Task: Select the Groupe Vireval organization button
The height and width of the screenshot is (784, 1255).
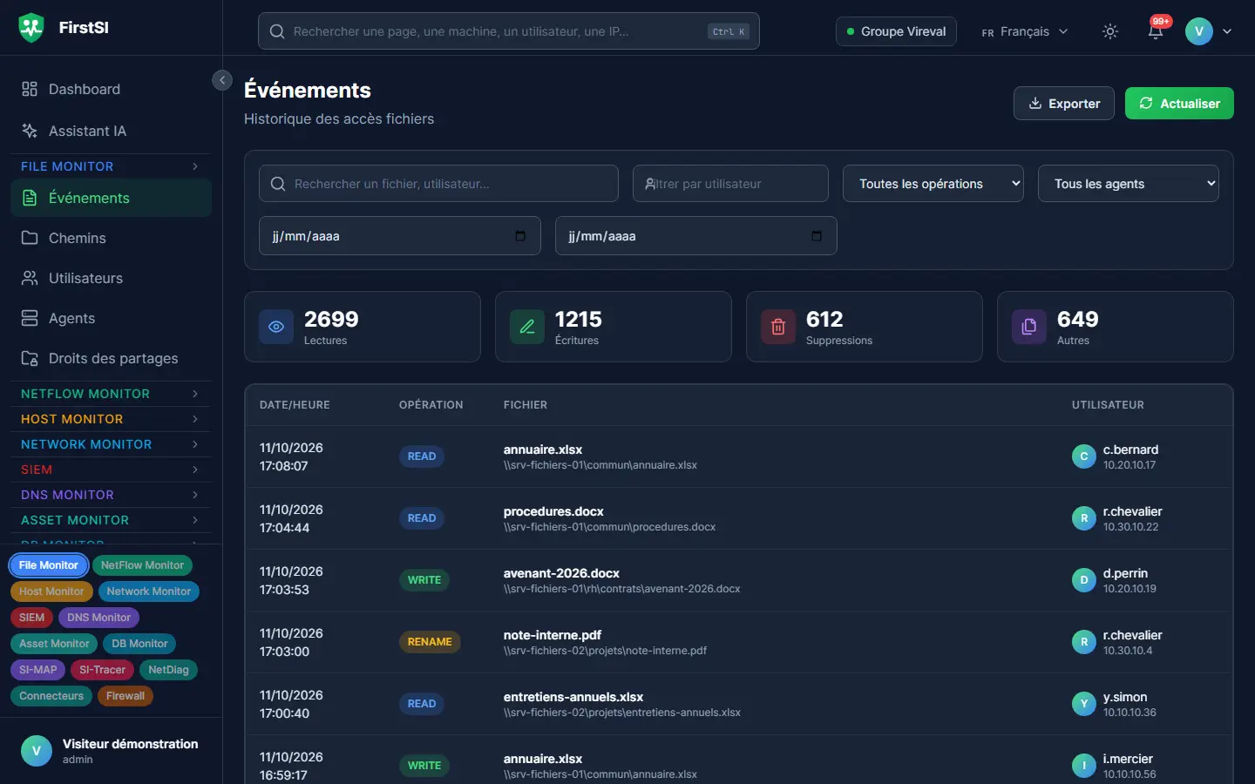Action: pyautogui.click(x=896, y=31)
